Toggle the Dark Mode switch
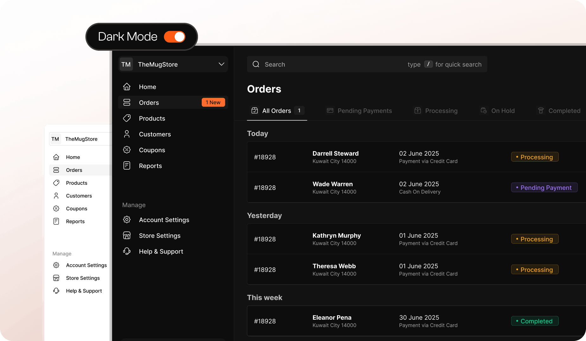586x341 pixels. click(175, 37)
